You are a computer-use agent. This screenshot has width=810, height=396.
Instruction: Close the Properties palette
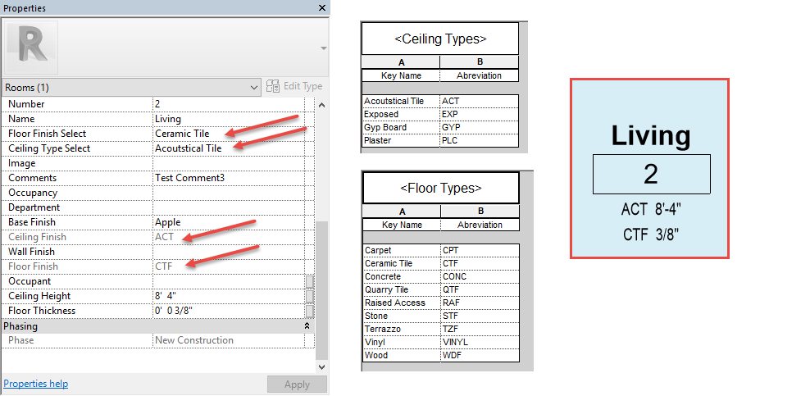[322, 7]
